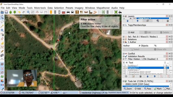Click the tractor icon in toolbar
This screenshot has width=173, height=97.
[120, 12]
